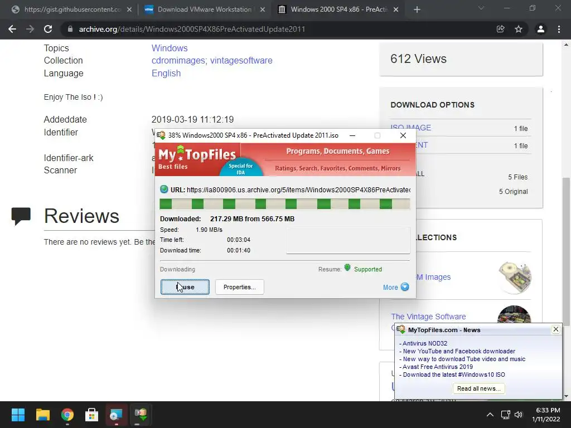571x428 pixels.
Task: Open the download manager taskbar icon
Action: [x=141, y=415]
